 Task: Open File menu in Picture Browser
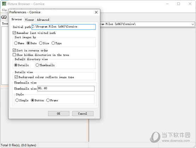(x=4, y=10)
